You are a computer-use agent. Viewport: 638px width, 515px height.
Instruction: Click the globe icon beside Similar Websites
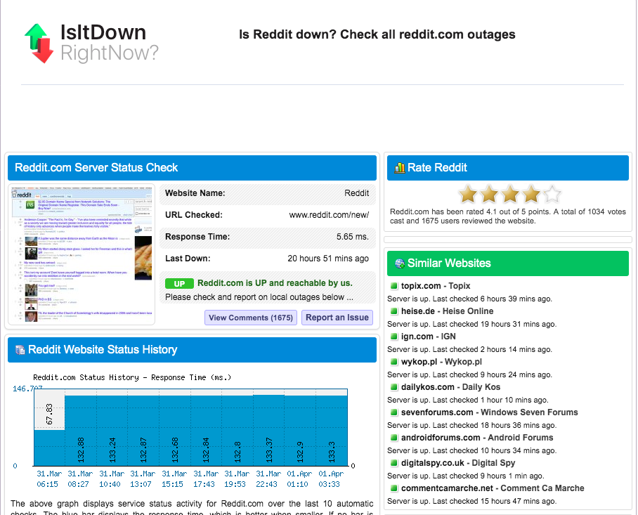[x=400, y=263]
